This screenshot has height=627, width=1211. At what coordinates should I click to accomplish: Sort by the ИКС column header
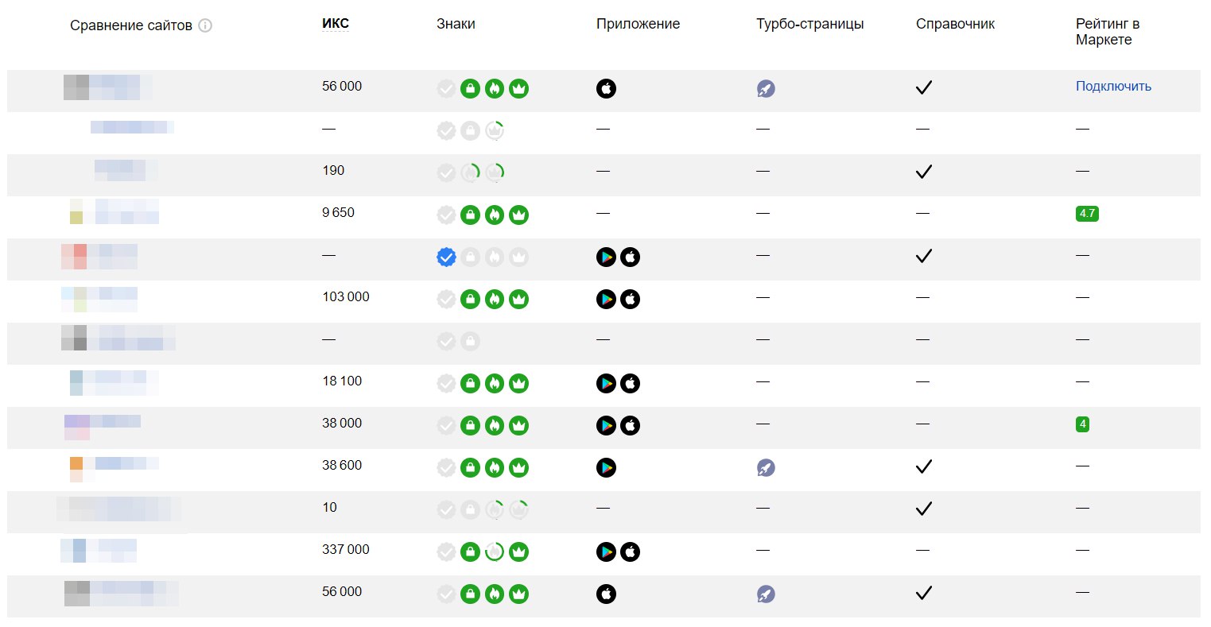(336, 24)
